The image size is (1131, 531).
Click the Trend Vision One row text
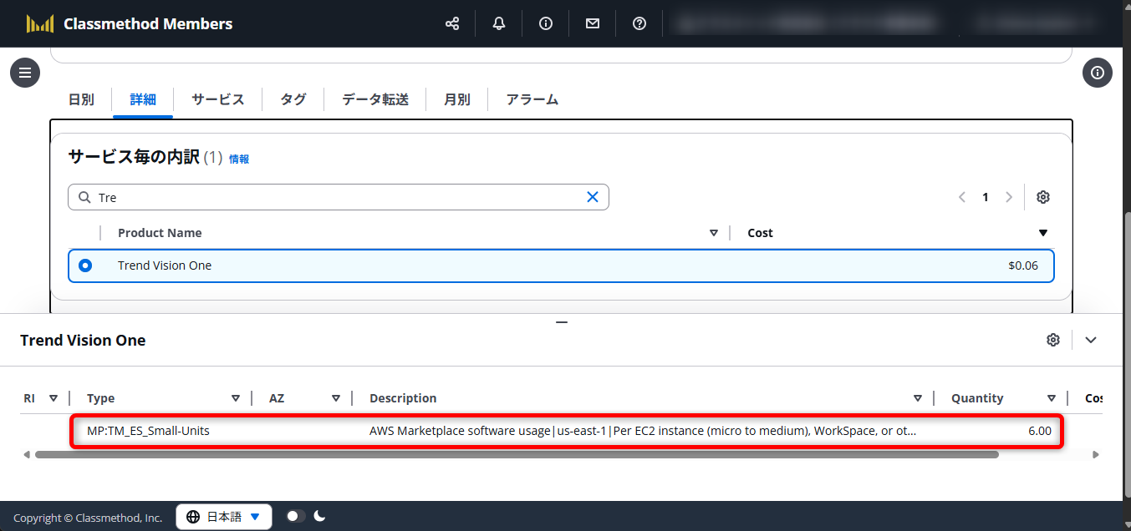165,265
